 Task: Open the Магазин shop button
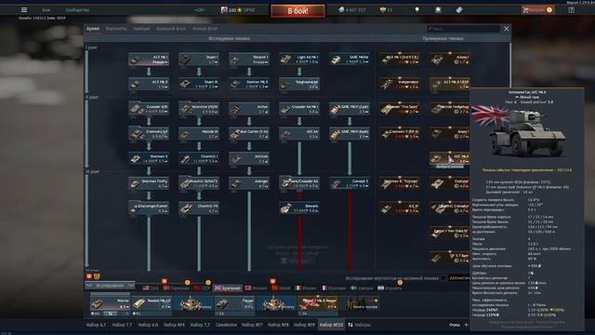click(537, 10)
